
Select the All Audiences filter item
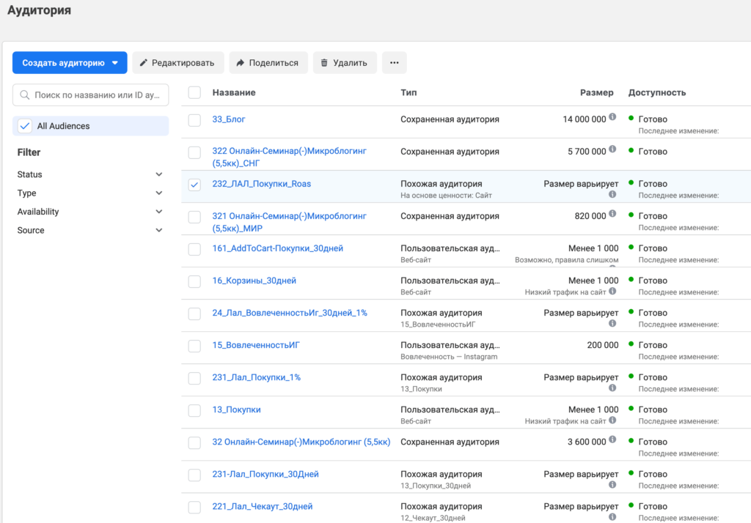[x=63, y=126]
